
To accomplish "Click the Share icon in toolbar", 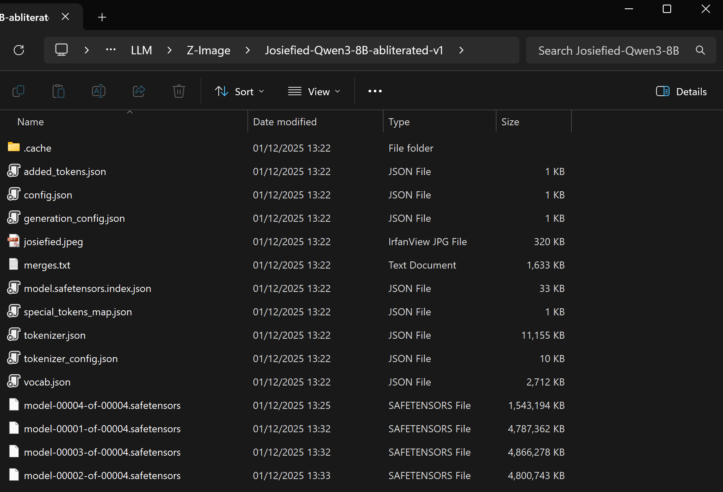I will (139, 91).
